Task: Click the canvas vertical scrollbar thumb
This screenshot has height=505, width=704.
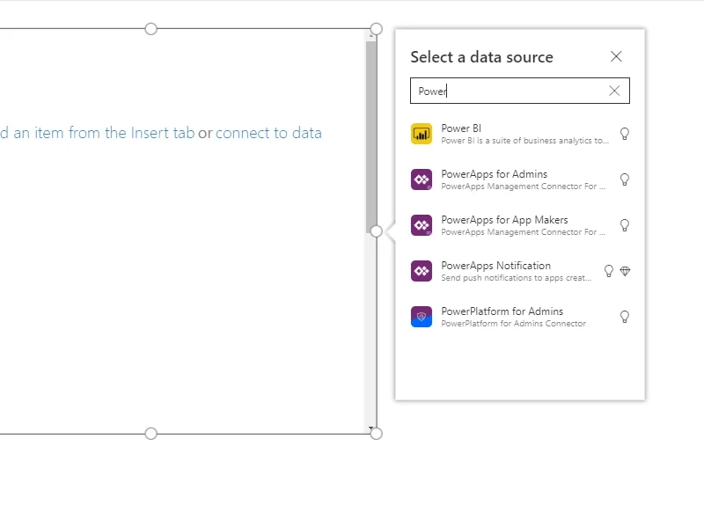Action: pos(370,136)
